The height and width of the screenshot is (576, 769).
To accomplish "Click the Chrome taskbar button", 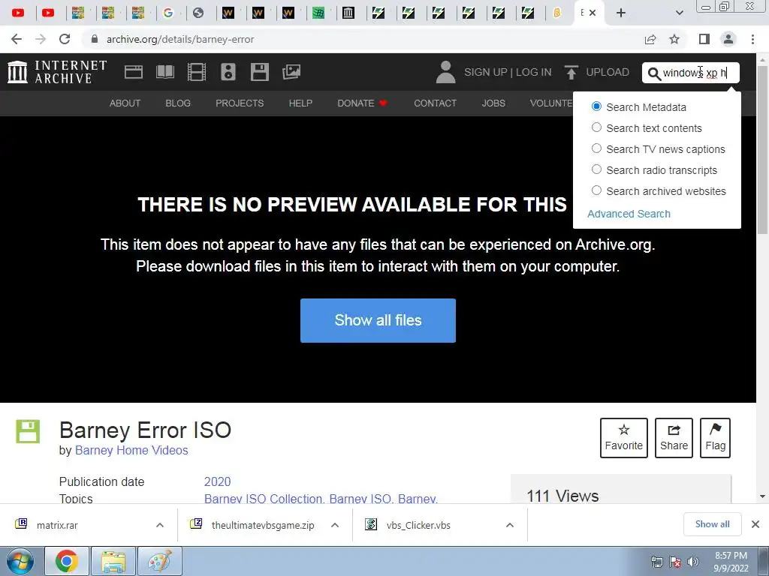I will (x=67, y=561).
